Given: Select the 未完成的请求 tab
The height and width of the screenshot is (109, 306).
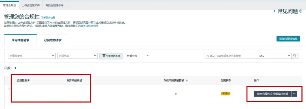Looking at the screenshot, I should pyautogui.click(x=20, y=40).
